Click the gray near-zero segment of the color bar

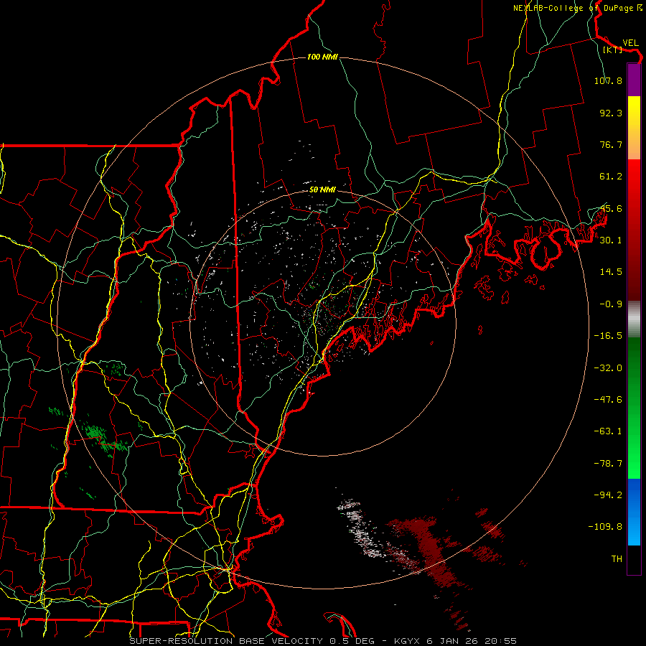(634, 319)
